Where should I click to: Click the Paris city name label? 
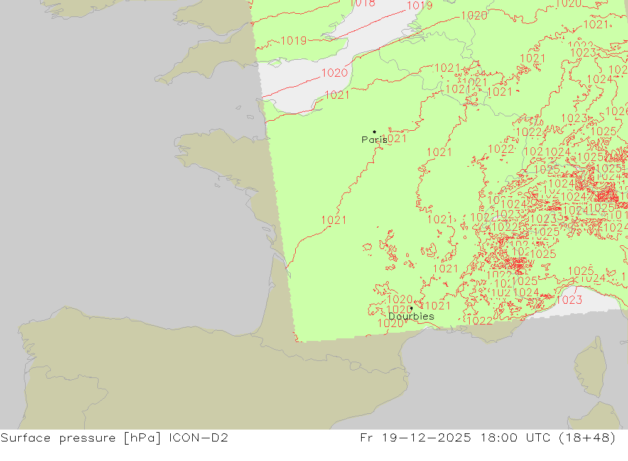coord(374,140)
